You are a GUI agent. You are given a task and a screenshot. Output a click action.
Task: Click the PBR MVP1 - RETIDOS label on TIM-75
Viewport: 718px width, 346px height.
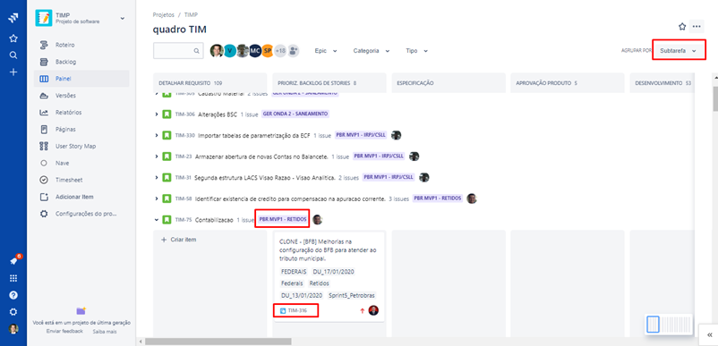[283, 219]
